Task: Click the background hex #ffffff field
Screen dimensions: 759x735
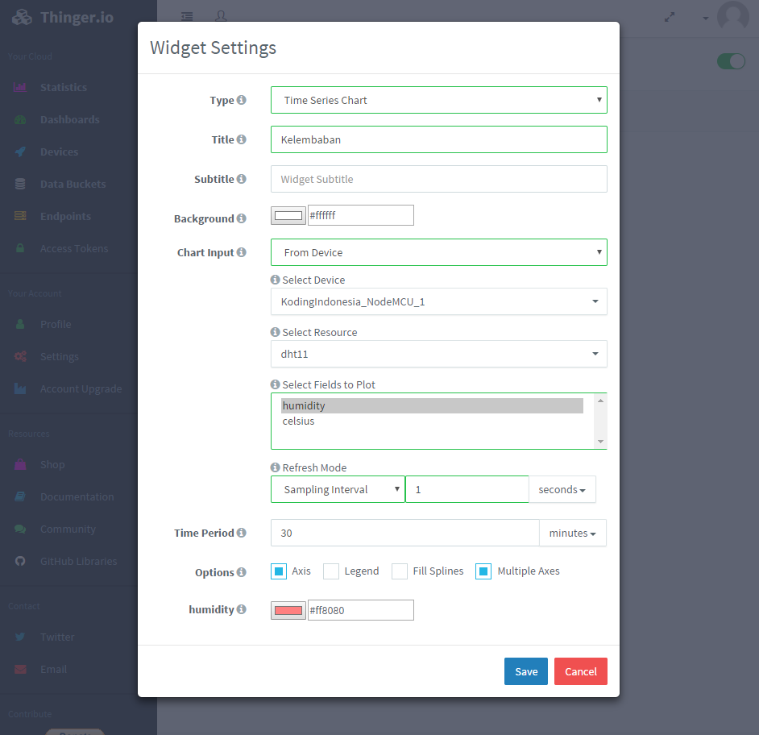Action: click(361, 215)
